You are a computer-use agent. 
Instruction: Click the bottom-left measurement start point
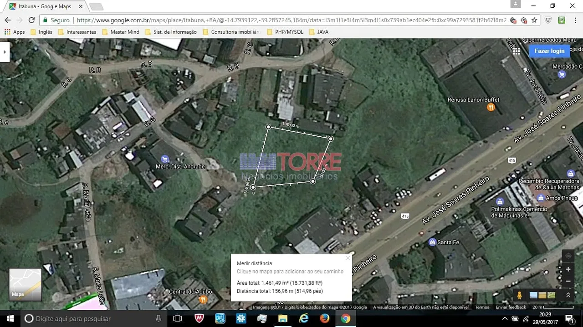[253, 187]
